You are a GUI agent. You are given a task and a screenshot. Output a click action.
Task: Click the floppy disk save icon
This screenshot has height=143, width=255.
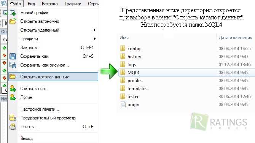[x=13, y=56]
